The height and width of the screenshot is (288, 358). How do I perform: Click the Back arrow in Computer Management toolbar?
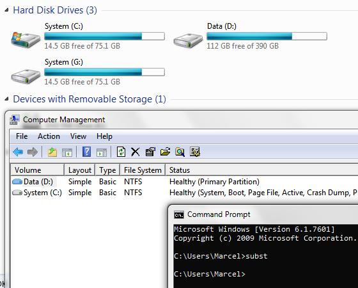click(18, 152)
